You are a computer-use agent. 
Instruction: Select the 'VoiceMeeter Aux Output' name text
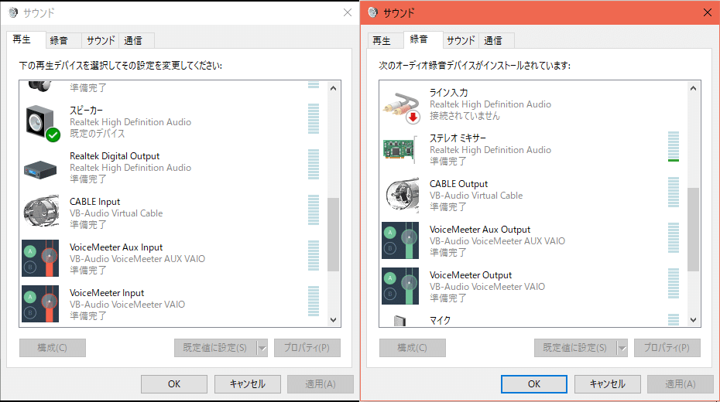(480, 229)
